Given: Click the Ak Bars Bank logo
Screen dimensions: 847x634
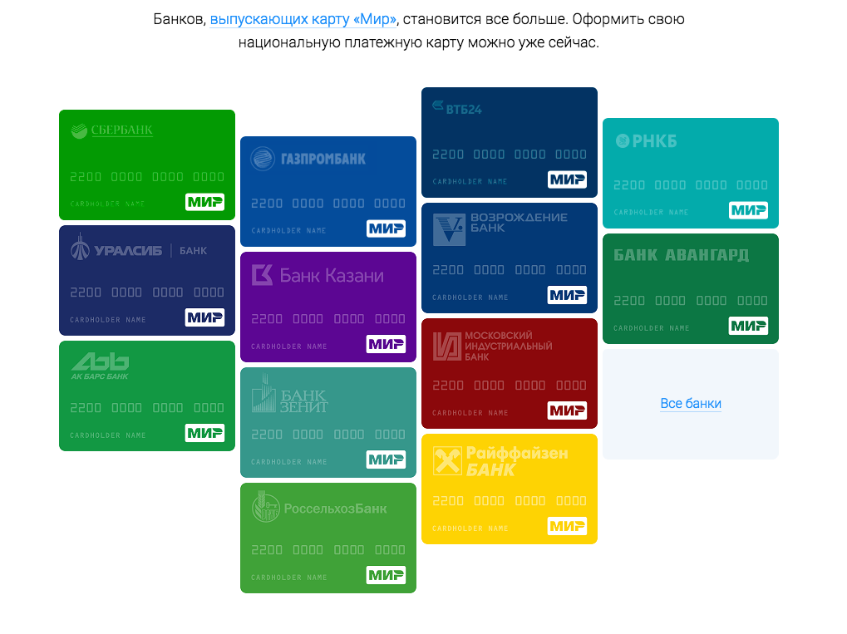Looking at the screenshot, I should pyautogui.click(x=99, y=361).
